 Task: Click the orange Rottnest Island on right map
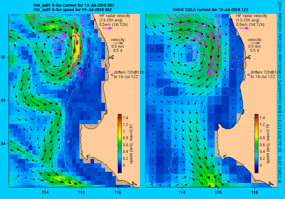point(237,57)
